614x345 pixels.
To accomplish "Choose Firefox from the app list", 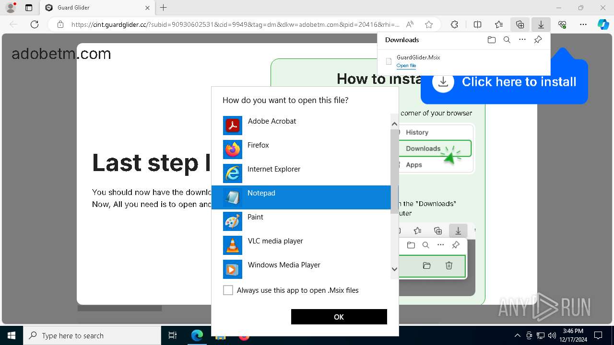I will pos(301,149).
